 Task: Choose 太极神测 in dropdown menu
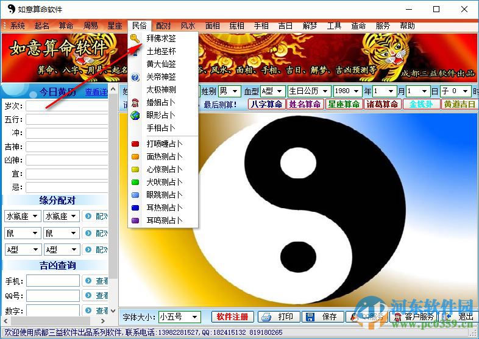[163, 89]
